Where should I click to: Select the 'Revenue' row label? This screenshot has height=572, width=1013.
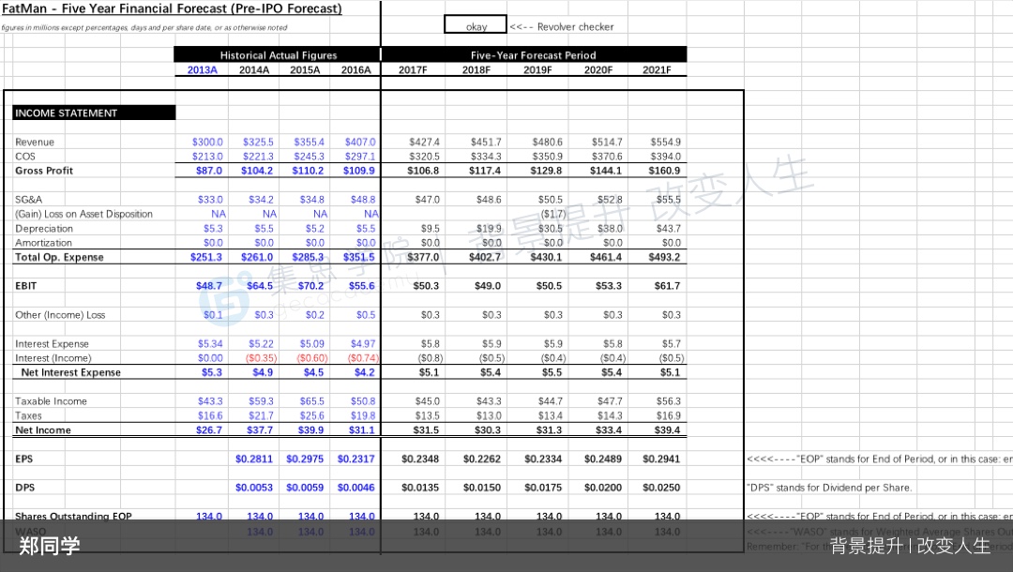tap(35, 142)
